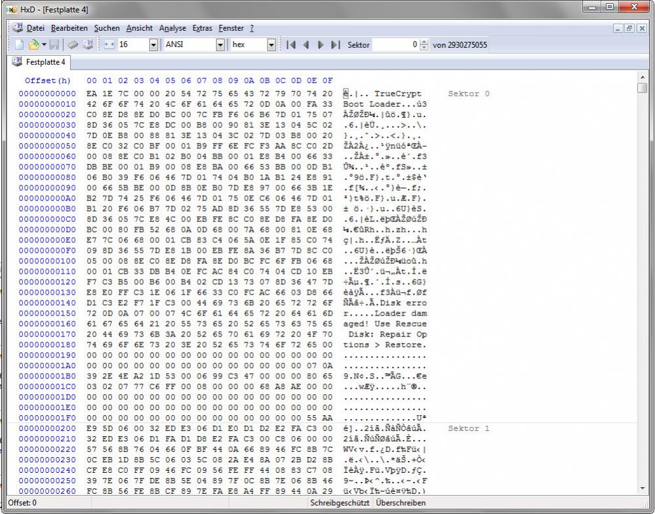Click column header 0F

(x=328, y=81)
